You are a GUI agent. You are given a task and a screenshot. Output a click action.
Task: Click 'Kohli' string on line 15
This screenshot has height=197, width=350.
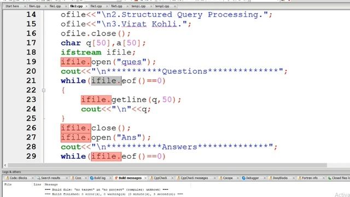(x=164, y=24)
